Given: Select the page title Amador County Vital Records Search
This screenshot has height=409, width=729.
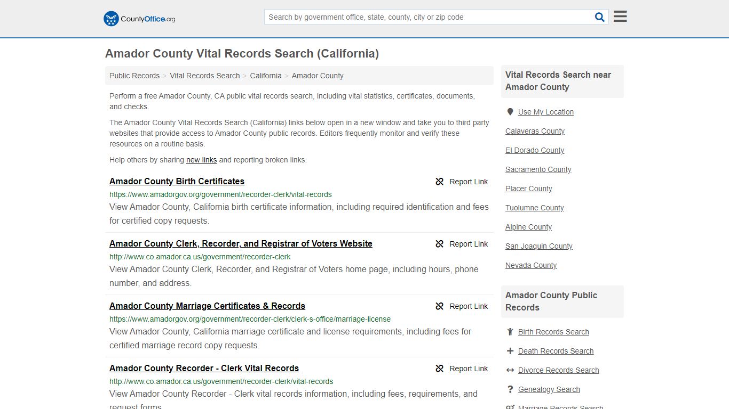Looking at the screenshot, I should (x=242, y=54).
